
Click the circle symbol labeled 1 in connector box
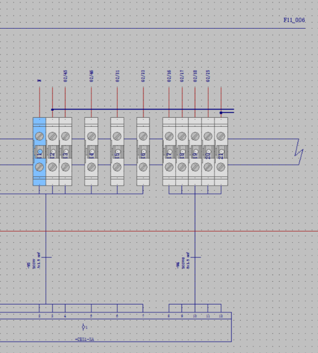pos(84,327)
